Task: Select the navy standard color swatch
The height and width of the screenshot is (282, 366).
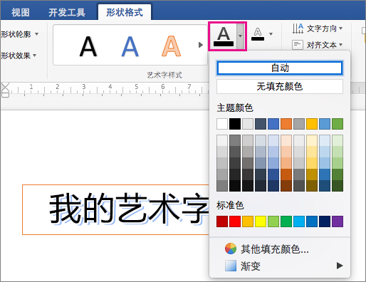Action: tap(325, 221)
